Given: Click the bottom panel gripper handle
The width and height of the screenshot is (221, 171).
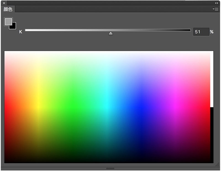Looking at the screenshot, I should 110,169.
